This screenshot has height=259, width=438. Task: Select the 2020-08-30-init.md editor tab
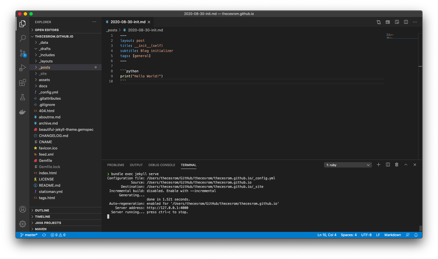(128, 22)
